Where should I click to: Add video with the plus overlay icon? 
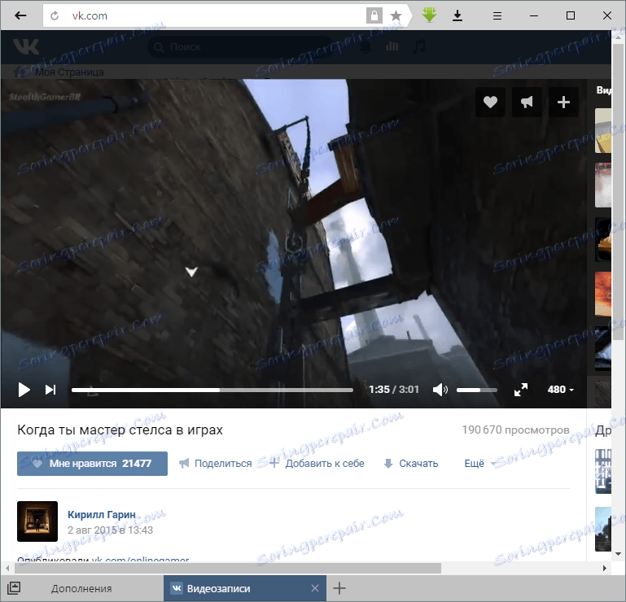pos(563,103)
